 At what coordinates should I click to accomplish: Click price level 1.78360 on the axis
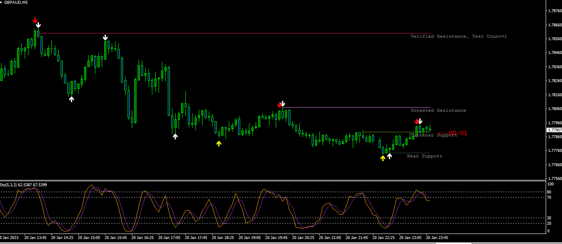point(554,67)
